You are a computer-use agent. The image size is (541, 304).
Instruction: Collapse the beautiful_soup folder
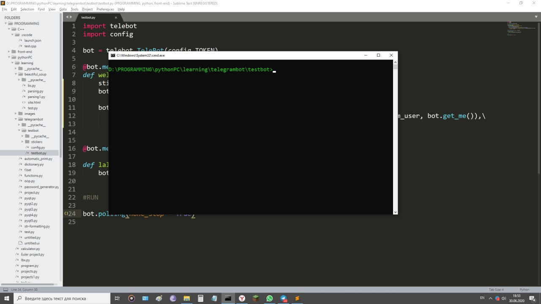point(16,74)
